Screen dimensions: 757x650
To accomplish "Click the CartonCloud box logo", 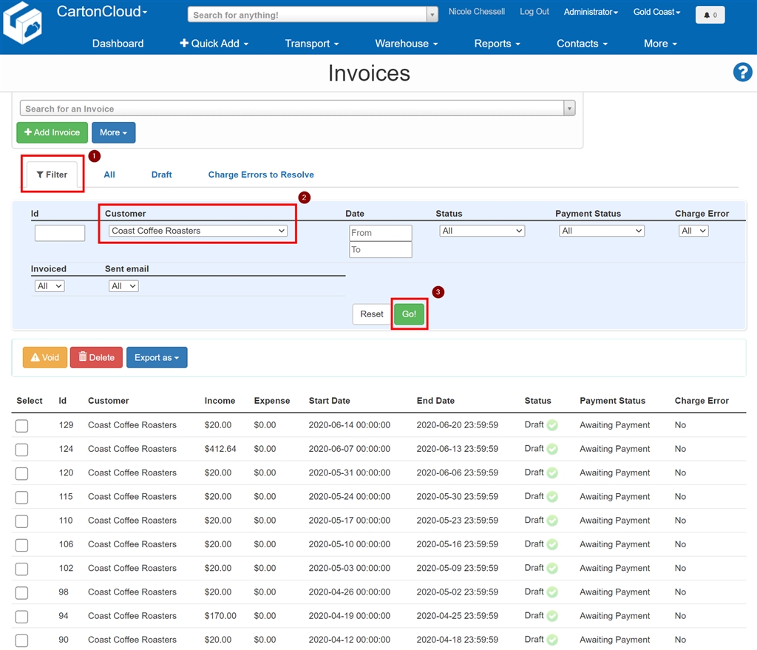I will pyautogui.click(x=22, y=23).
